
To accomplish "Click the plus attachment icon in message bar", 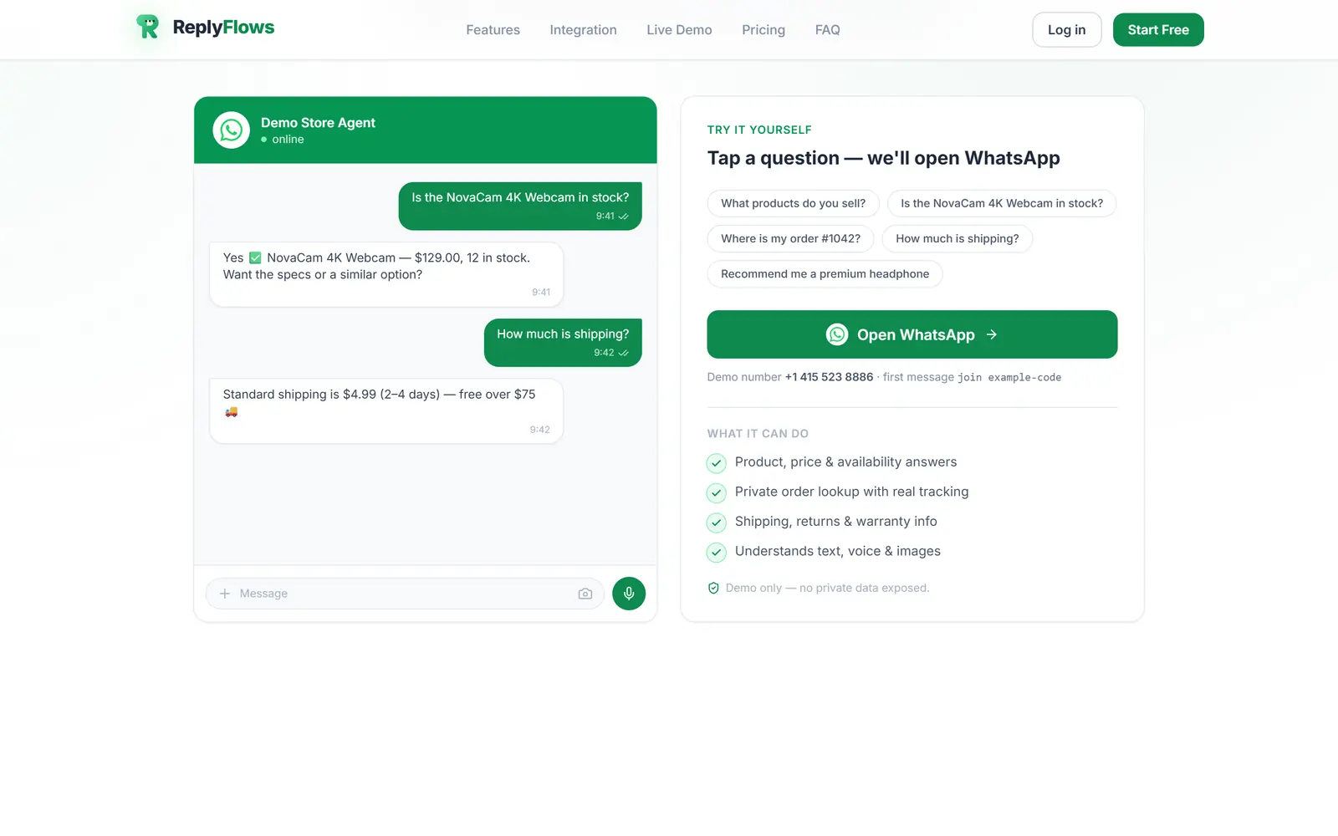I will 224,594.
